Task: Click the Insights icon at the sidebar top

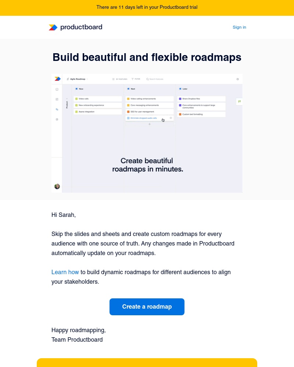Action: click(57, 89)
